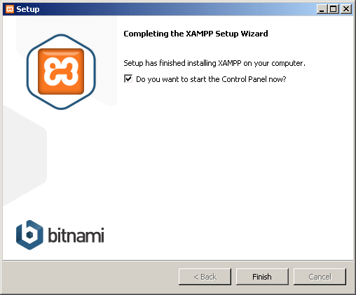
Task: Click the "Completing the XAMPP Setup Wizard" heading
Action: pyautogui.click(x=196, y=34)
